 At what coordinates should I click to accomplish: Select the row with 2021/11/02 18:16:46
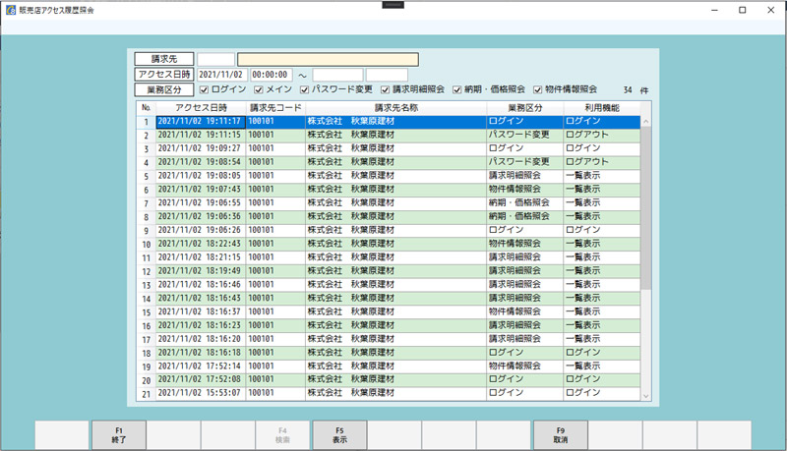[x=389, y=284]
